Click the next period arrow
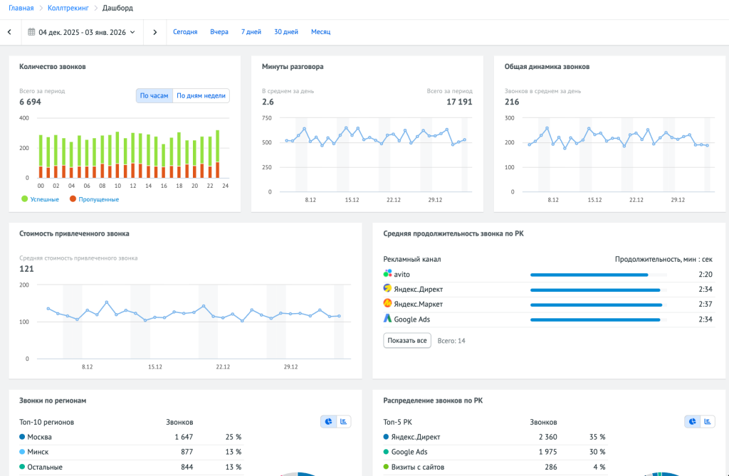This screenshot has width=729, height=476. click(x=154, y=32)
